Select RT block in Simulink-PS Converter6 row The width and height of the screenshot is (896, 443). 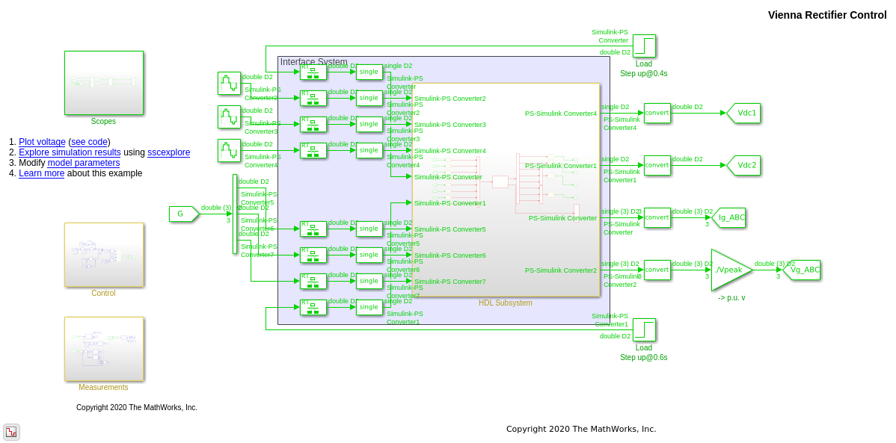[x=313, y=255]
